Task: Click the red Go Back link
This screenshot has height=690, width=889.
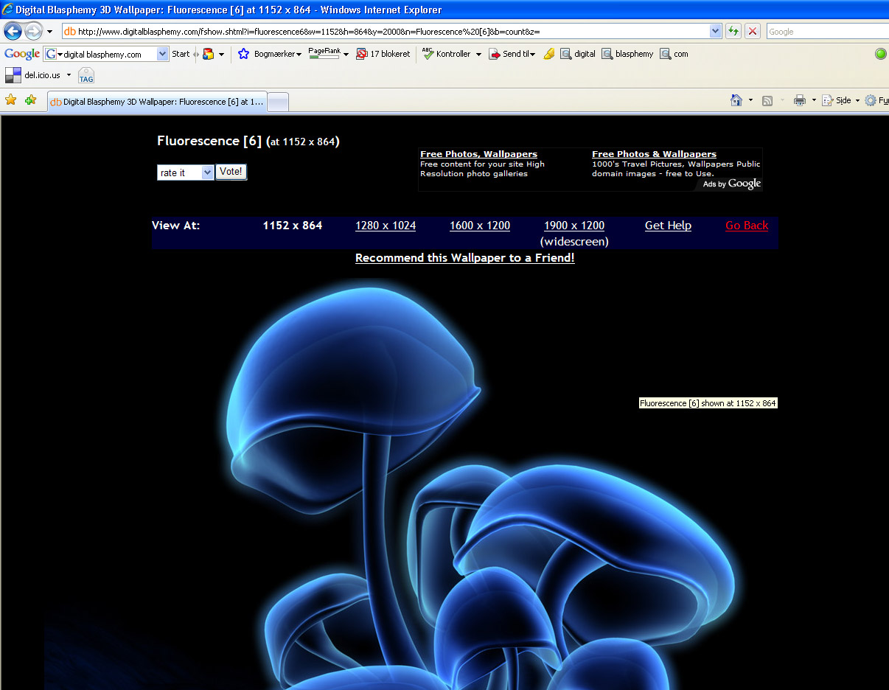Action: click(747, 226)
